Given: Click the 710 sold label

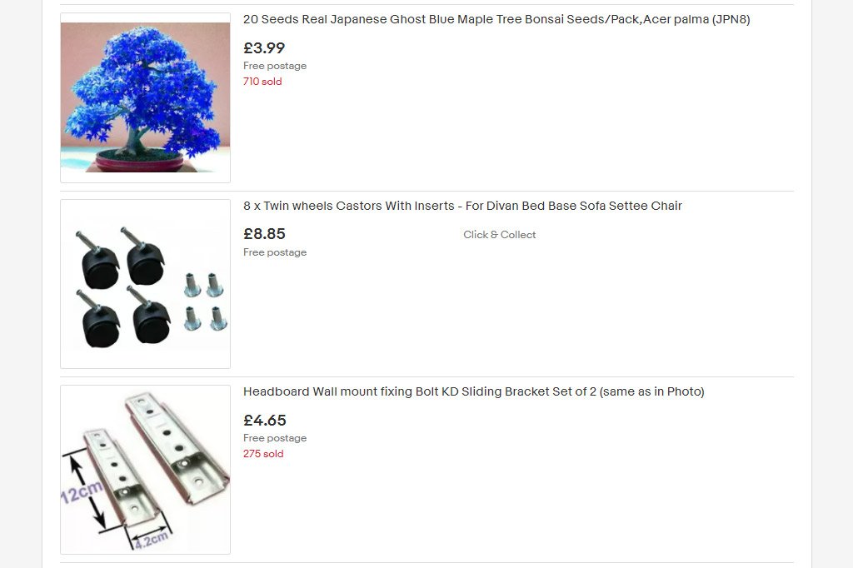Looking at the screenshot, I should click(x=262, y=82).
